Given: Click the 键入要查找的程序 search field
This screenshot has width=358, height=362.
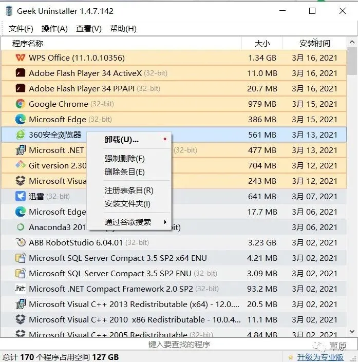Looking at the screenshot, I should coord(179,344).
